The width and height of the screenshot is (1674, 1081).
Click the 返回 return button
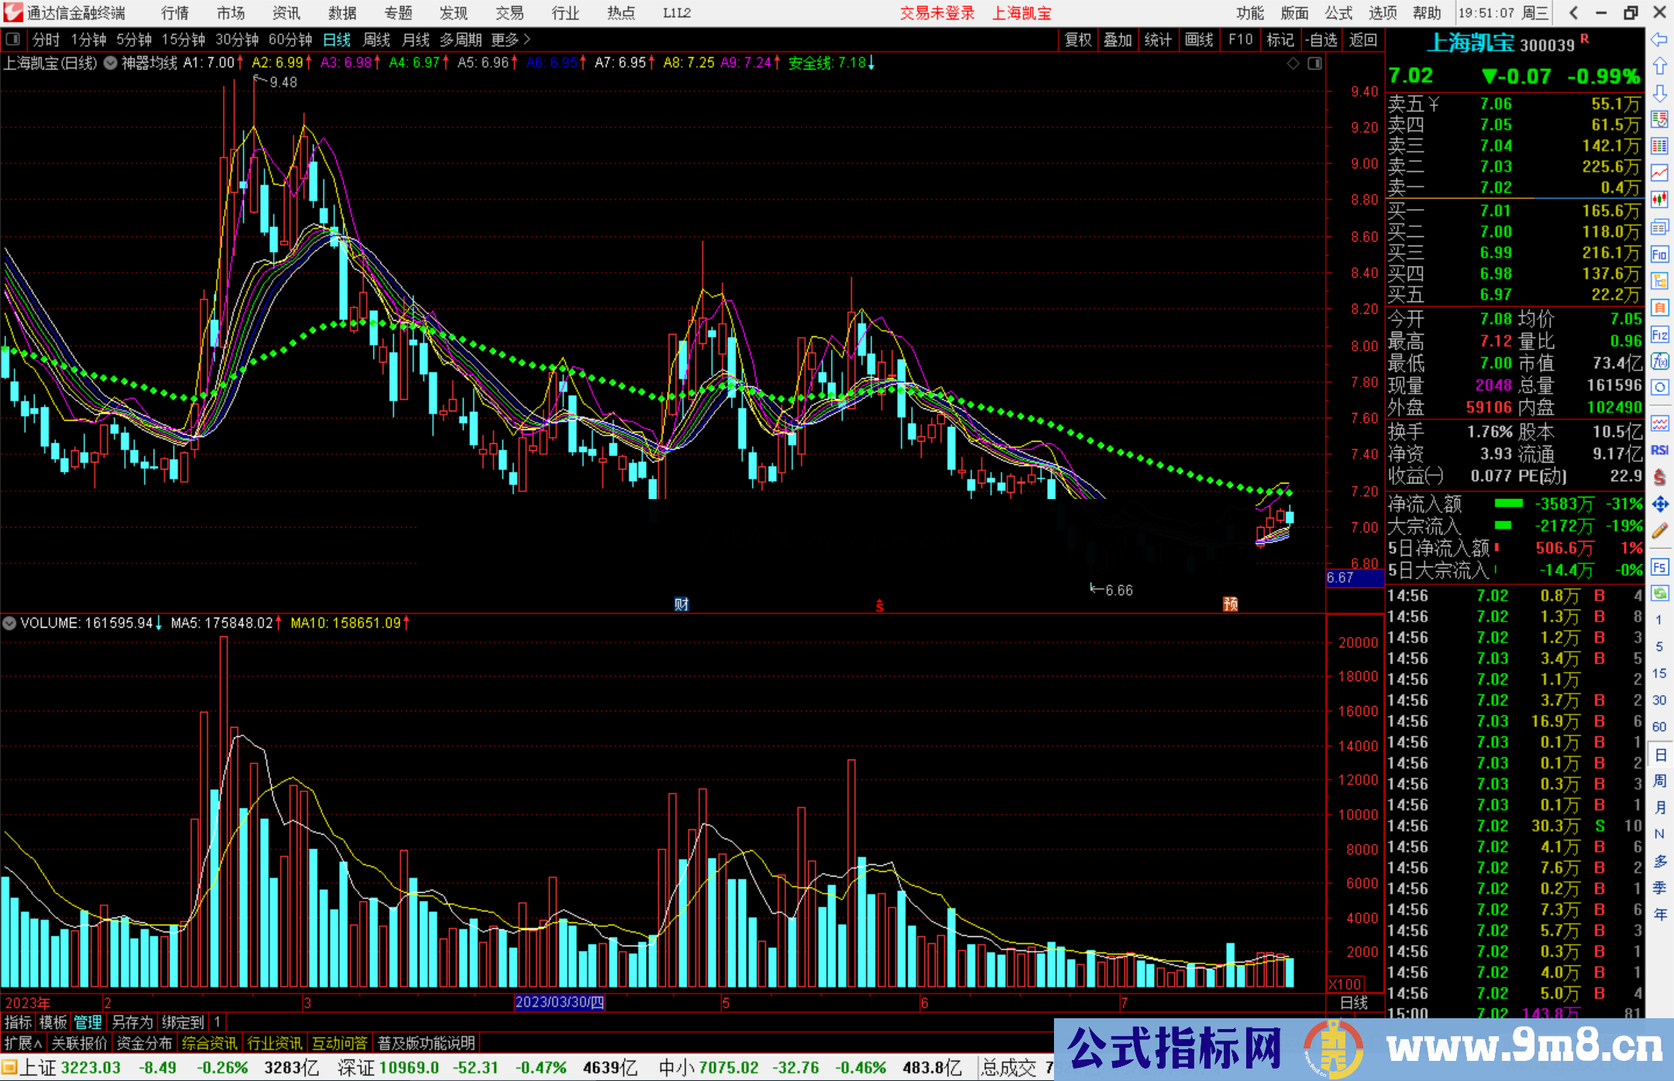[1362, 40]
